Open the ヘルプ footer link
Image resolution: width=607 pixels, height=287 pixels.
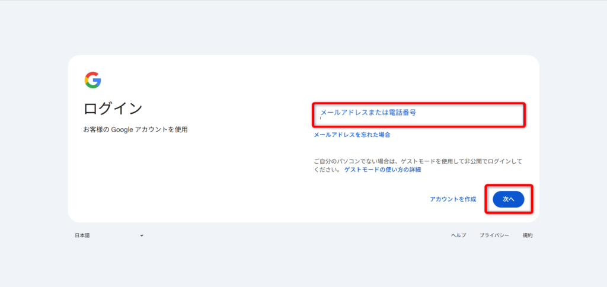point(458,235)
